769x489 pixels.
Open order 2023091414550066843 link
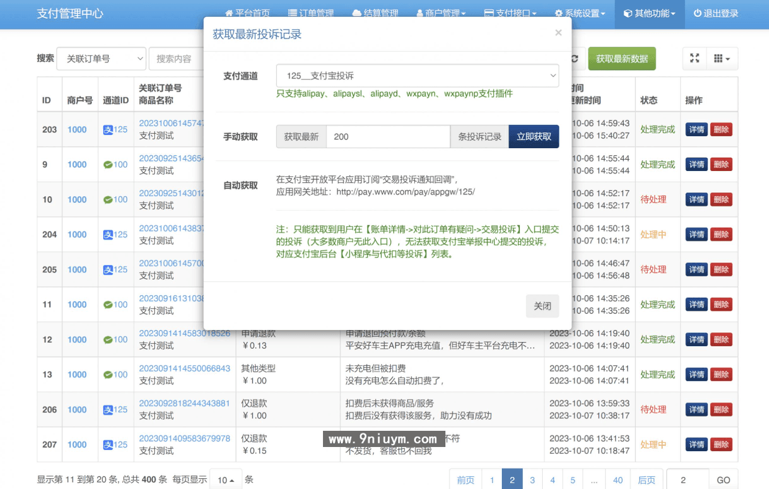pos(185,368)
